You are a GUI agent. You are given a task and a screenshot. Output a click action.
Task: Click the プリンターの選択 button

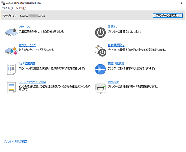coord(167,16)
